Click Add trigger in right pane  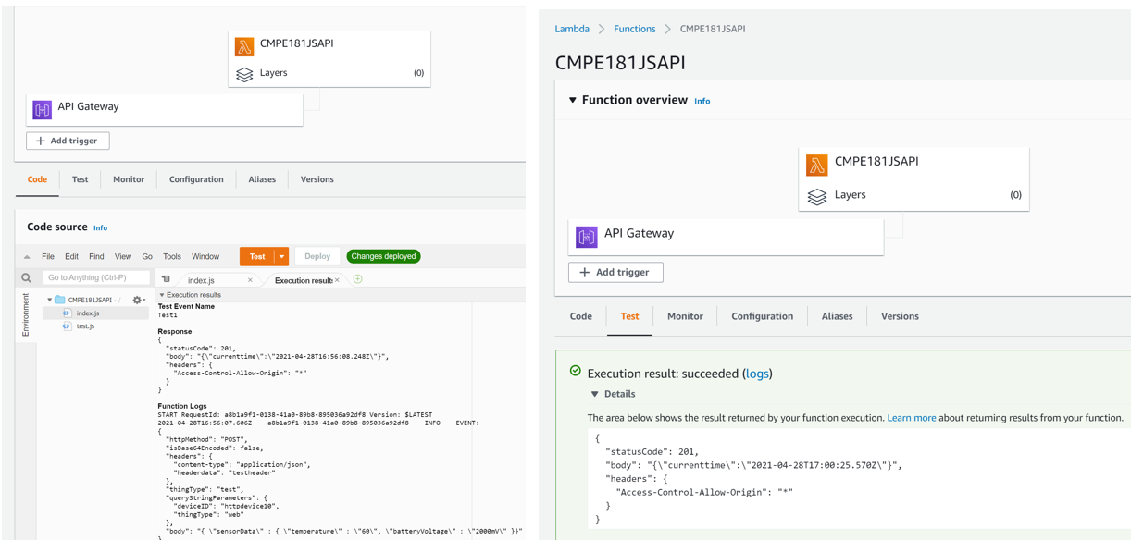[615, 272]
